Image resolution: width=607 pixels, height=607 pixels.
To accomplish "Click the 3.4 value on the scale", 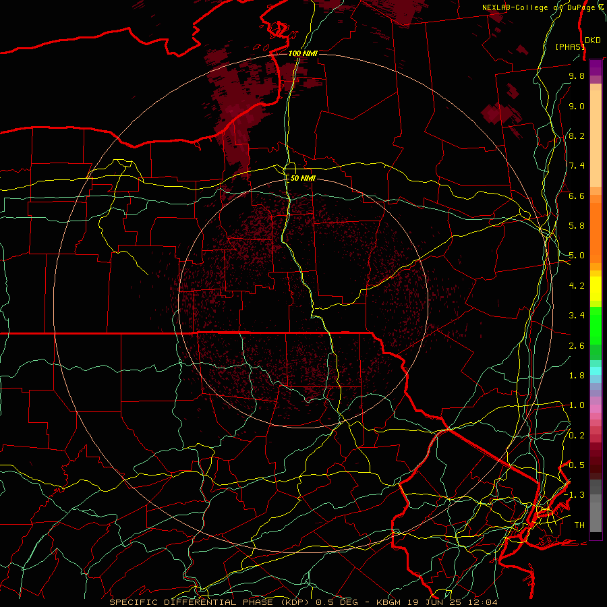I will point(577,316).
